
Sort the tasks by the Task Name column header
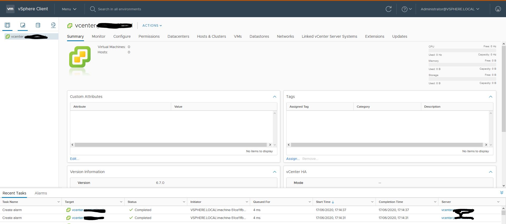(x=10, y=202)
